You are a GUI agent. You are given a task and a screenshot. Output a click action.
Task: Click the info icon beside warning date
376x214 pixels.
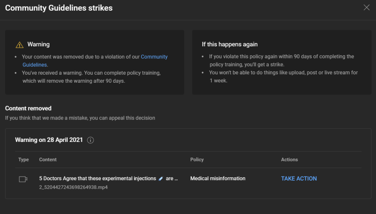91,140
